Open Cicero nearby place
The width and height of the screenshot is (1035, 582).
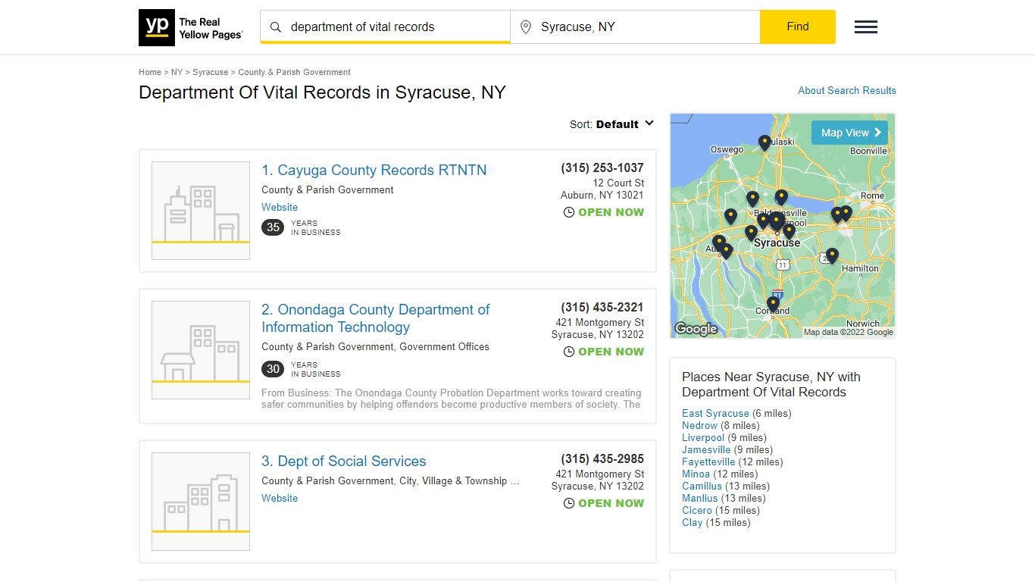(697, 510)
